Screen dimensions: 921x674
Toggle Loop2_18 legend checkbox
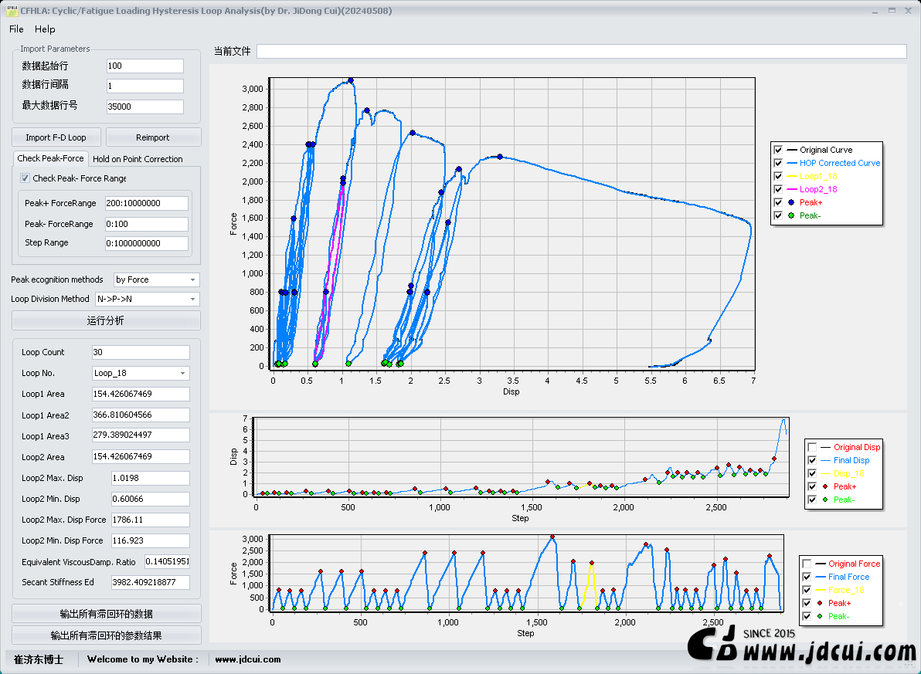pos(778,189)
